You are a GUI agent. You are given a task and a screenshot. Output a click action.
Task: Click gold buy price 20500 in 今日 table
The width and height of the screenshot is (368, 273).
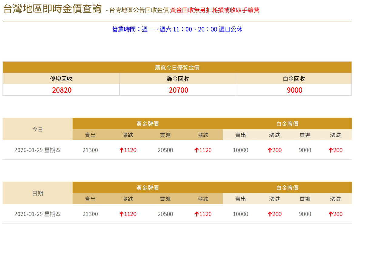click(x=165, y=150)
